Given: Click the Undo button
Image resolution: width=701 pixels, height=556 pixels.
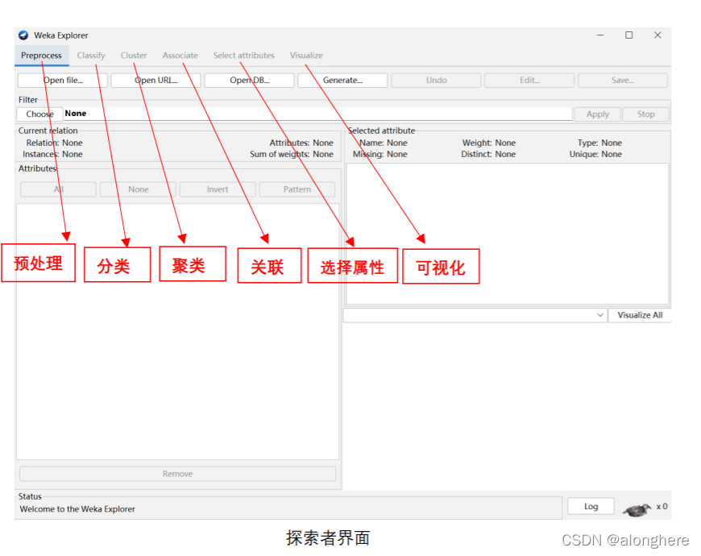Looking at the screenshot, I should [x=436, y=81].
